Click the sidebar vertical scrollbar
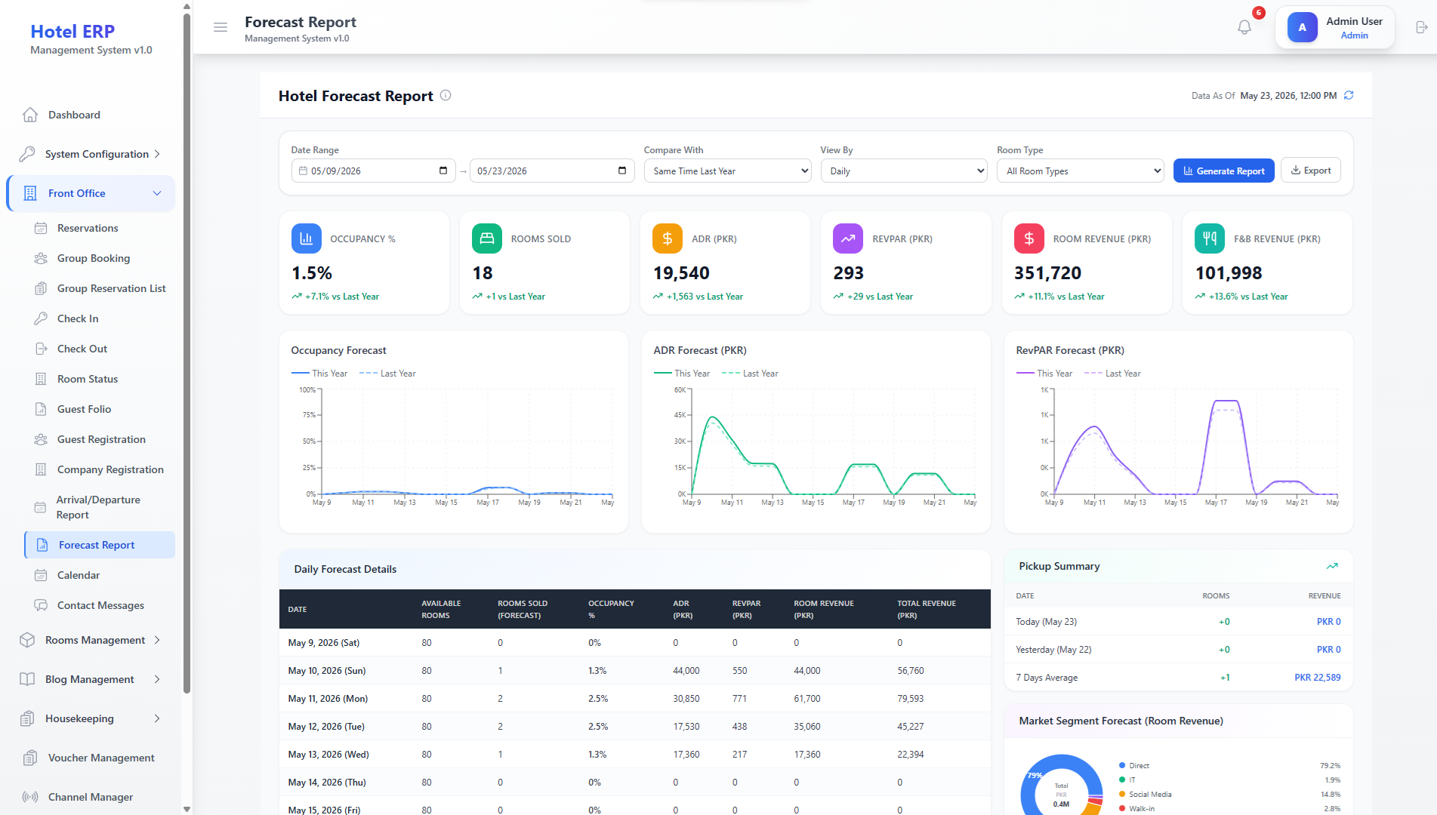 pos(187,353)
